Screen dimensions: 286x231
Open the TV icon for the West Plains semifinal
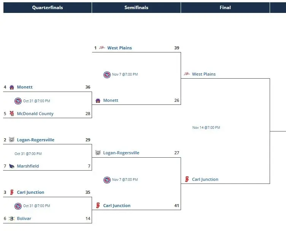[107, 74]
